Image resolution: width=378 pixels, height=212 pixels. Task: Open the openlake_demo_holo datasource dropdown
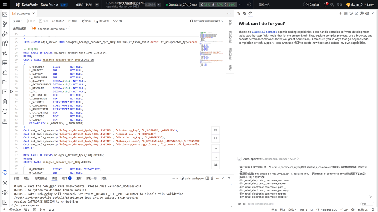(x=50, y=29)
